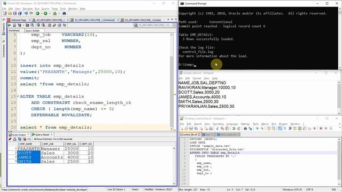The height and width of the screenshot is (192, 342).
Task: Select the Query Result tab
Action: (x=42, y=134)
